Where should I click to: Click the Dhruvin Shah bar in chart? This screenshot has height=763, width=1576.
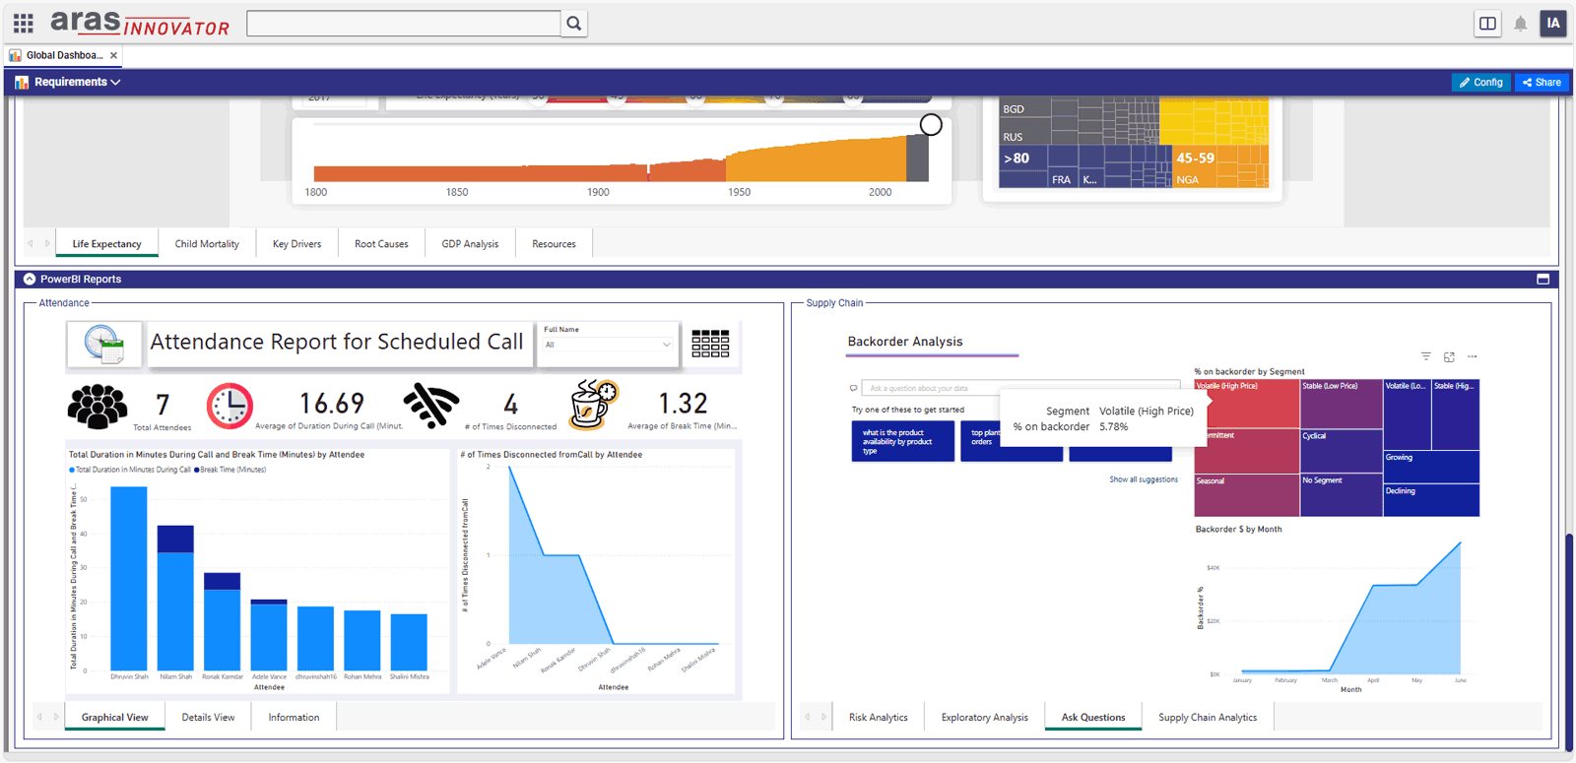(129, 579)
